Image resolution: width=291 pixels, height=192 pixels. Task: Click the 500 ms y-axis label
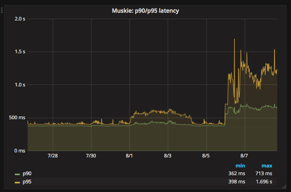[x=17, y=117]
